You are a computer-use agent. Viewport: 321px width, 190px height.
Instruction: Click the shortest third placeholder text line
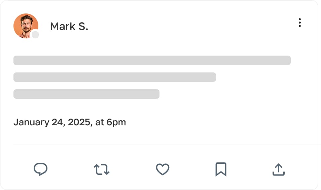pos(86,94)
